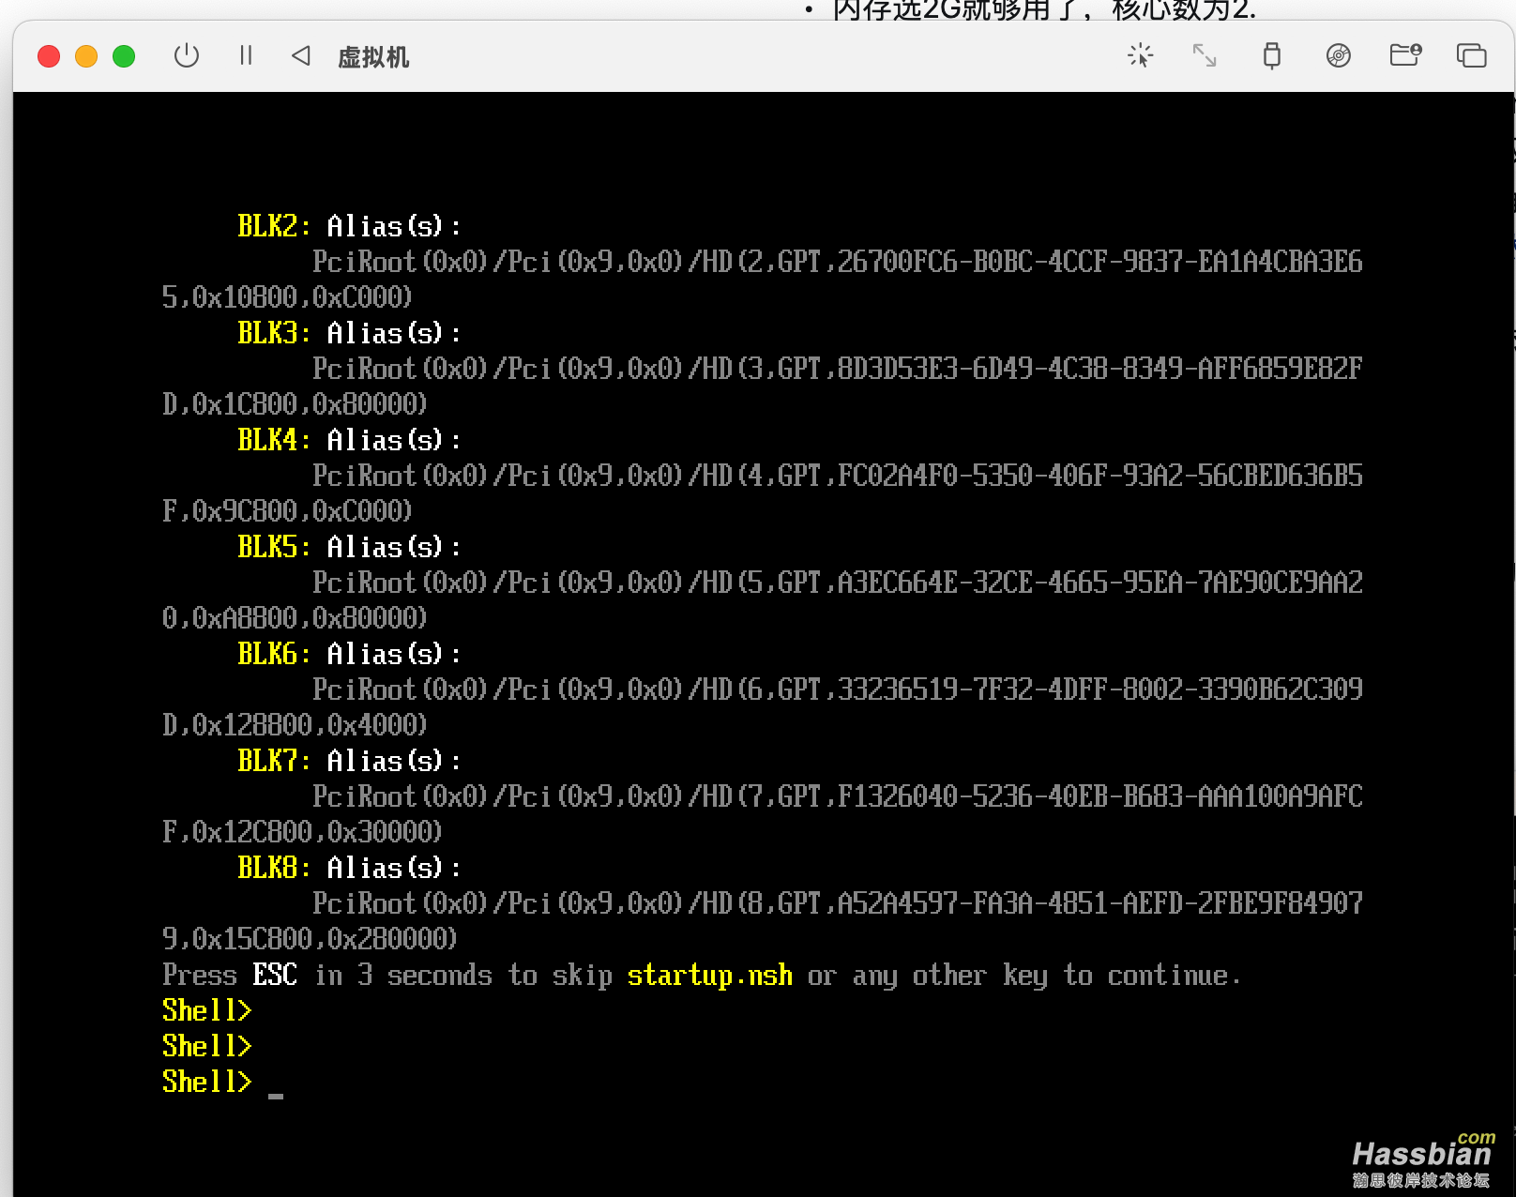Click the capture mouse cursor icon
The width and height of the screenshot is (1516, 1197).
coord(1140,56)
